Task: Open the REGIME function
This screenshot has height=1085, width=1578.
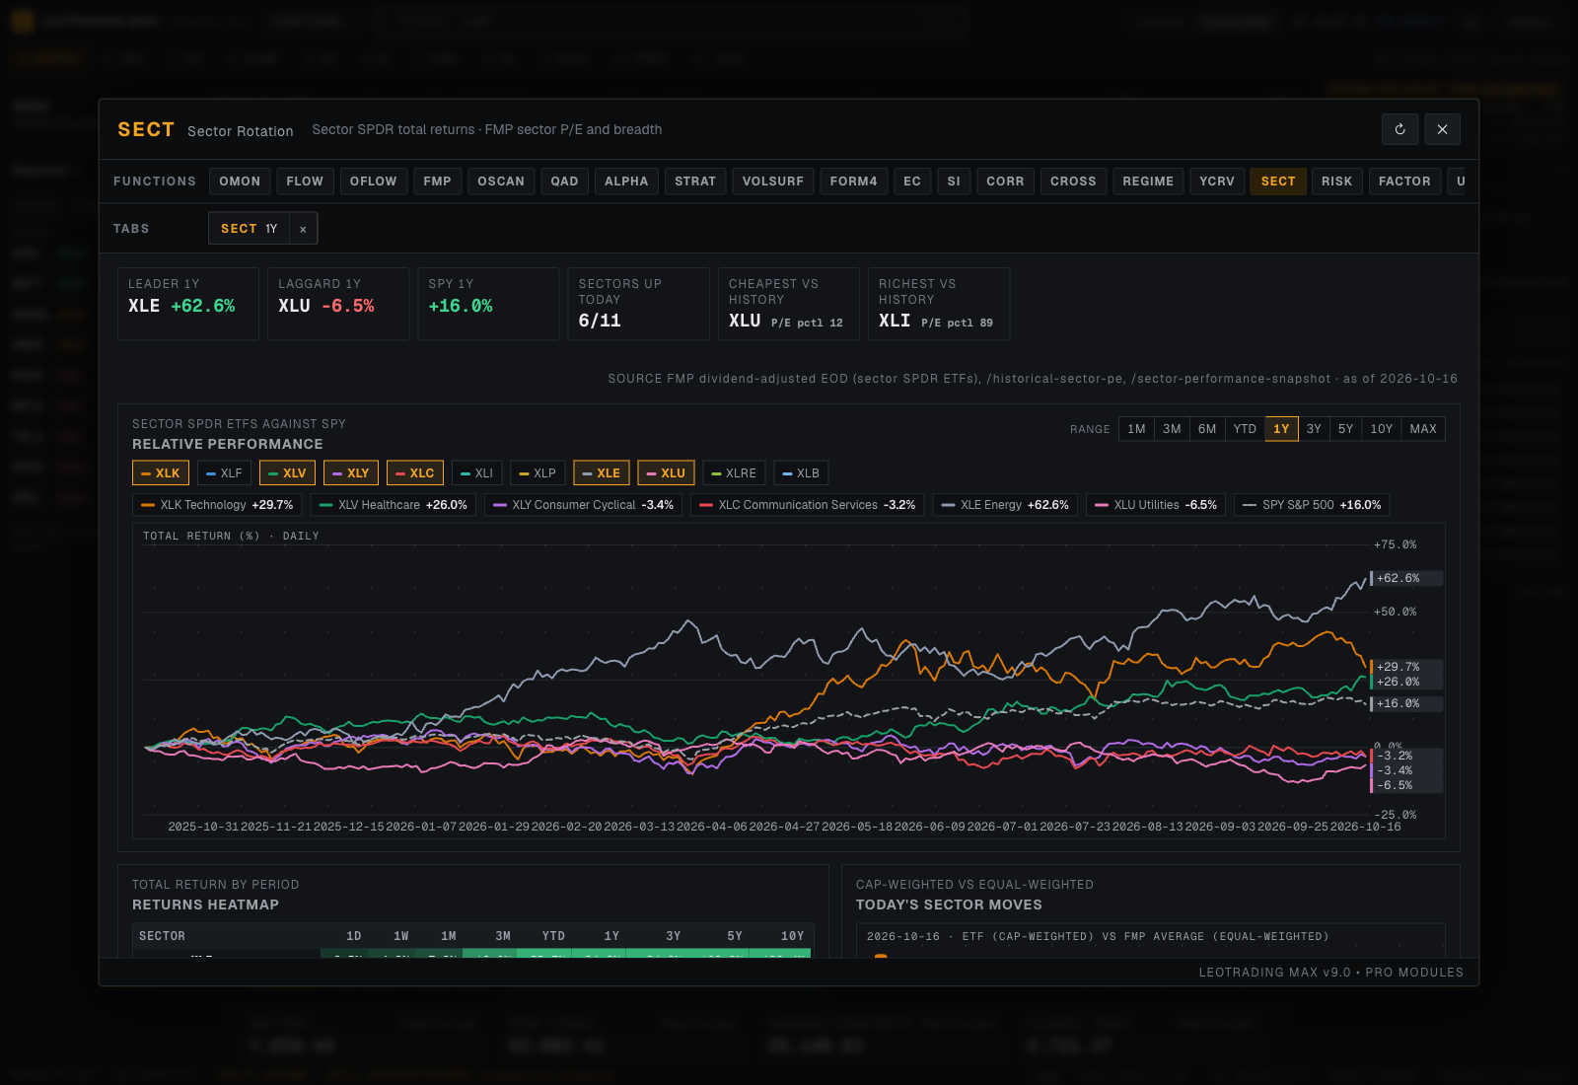Action: pyautogui.click(x=1148, y=181)
